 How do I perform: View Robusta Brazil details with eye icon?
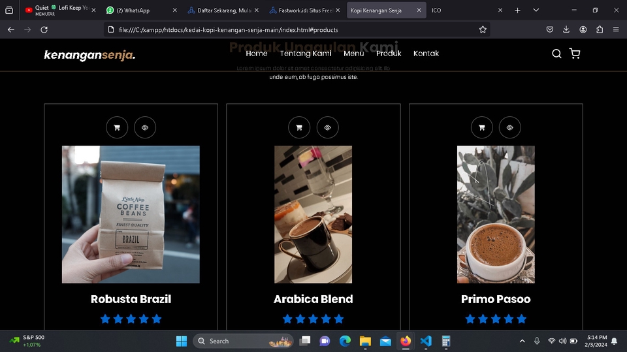click(x=145, y=127)
